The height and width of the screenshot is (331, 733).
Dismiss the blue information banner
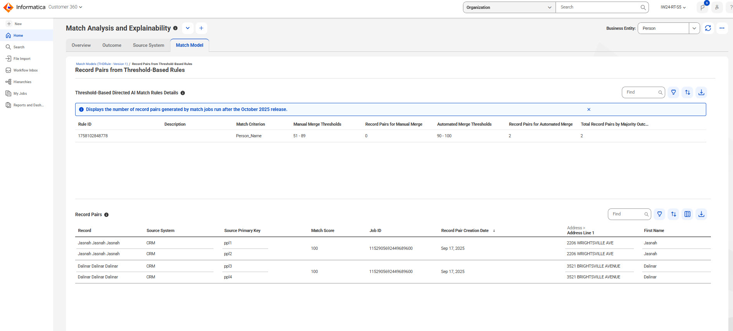click(588, 109)
